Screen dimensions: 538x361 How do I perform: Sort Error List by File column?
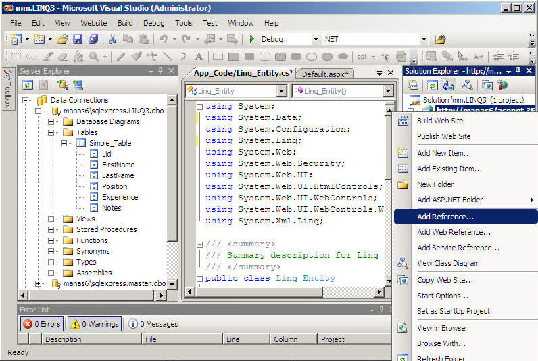(182, 339)
